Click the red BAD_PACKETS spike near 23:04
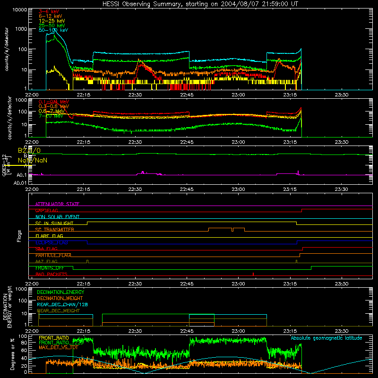Image resolution: width=378 pixels, height=378 pixels. [x=253, y=274]
